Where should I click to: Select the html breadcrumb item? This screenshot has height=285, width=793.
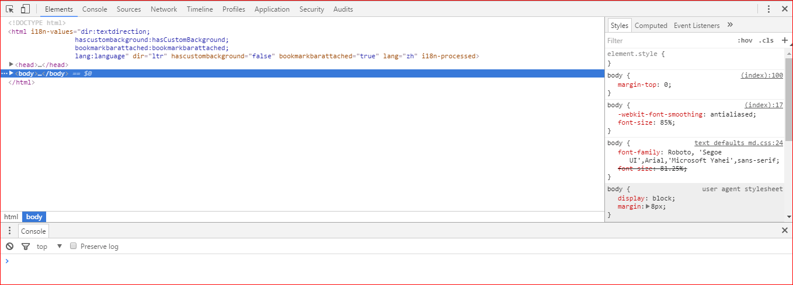tap(11, 217)
